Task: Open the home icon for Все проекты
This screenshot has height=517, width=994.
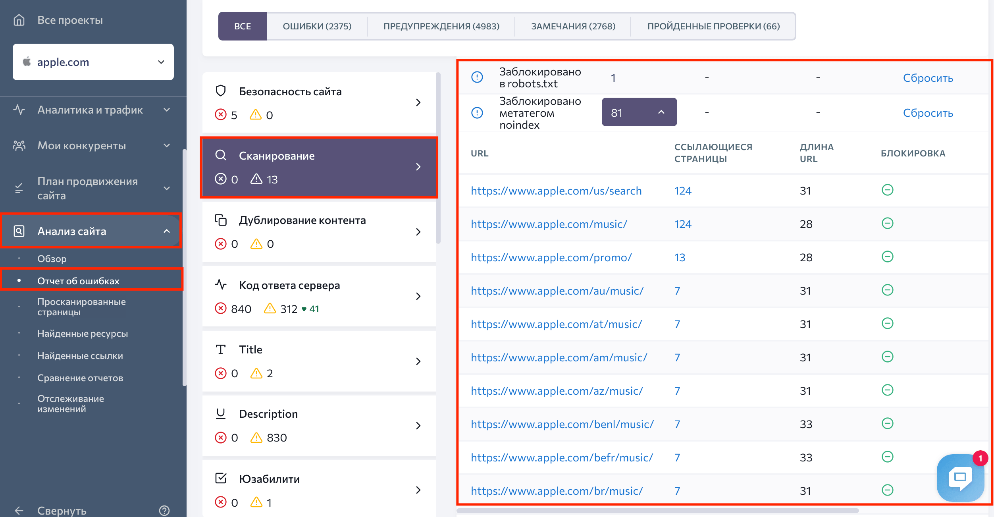Action: point(19,20)
